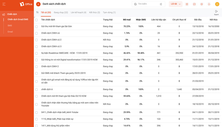Select Chiến dịch section in sidebar
Screen dimensions: 222x127
(12, 14)
